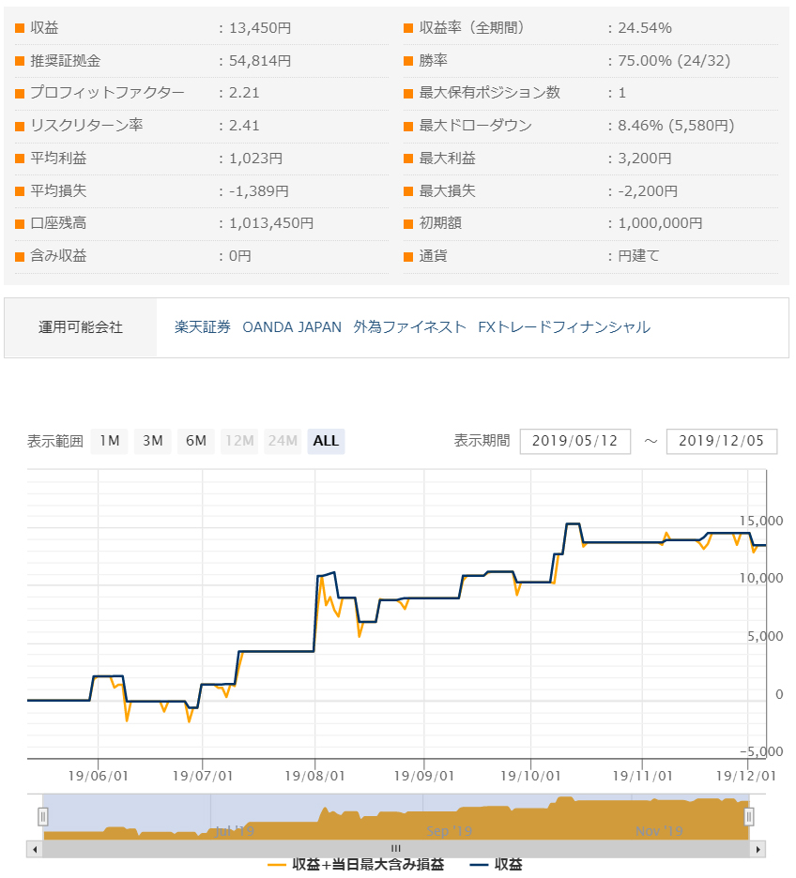Open the FXトレードフィナンシャル link
Screen dimensions: 796x878
pos(563,327)
